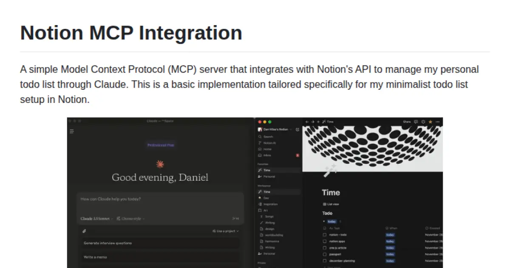Switch to List view on the Time page
The width and height of the screenshot is (510, 268).
331,204
